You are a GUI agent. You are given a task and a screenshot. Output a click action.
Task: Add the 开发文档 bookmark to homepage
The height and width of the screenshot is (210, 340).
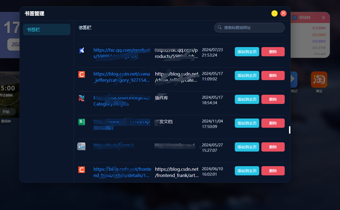247,123
